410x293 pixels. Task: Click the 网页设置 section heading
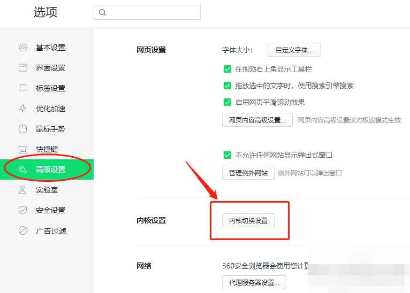pos(151,50)
